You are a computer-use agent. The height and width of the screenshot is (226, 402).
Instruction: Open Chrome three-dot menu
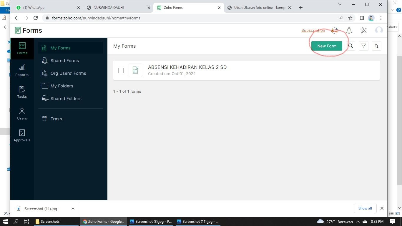pyautogui.click(x=381, y=18)
